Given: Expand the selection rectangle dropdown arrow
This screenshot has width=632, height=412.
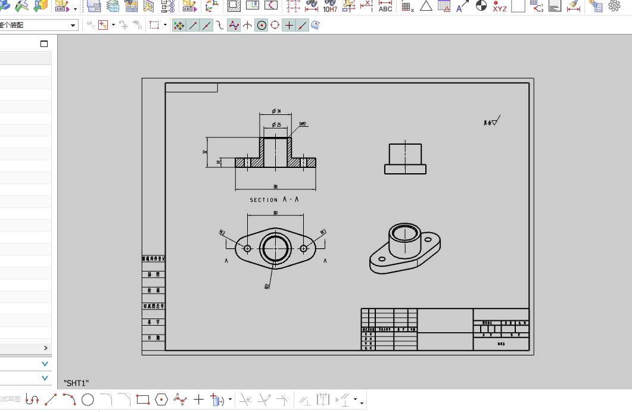Looking at the screenshot, I should (165, 26).
